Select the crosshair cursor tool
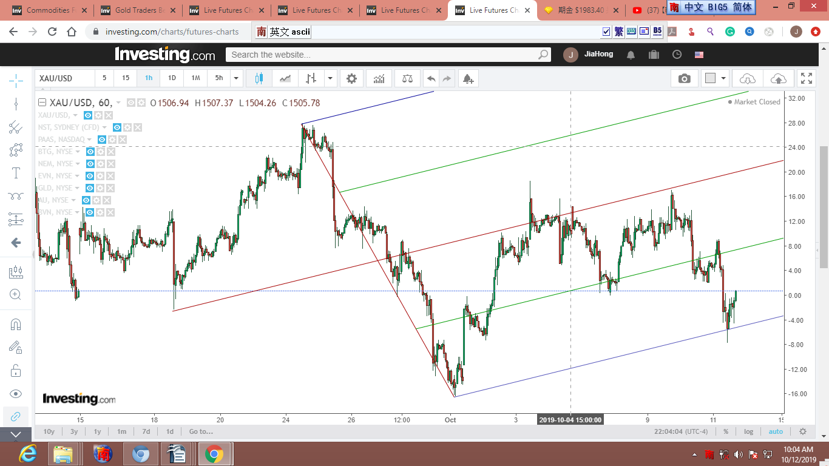829x466 pixels. click(x=16, y=79)
